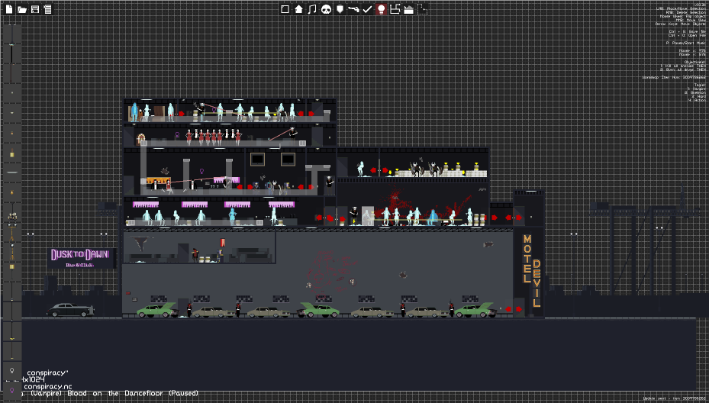Pick the long ceiling light bar in the palette
Image resolution: width=709 pixels, height=403 pixels.
pyautogui.click(x=11, y=54)
